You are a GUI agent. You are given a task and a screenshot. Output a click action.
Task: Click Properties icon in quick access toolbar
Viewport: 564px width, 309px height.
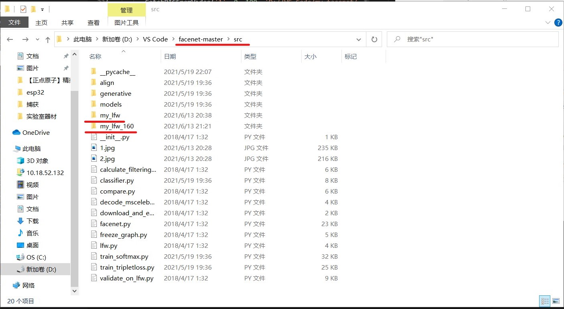point(22,9)
